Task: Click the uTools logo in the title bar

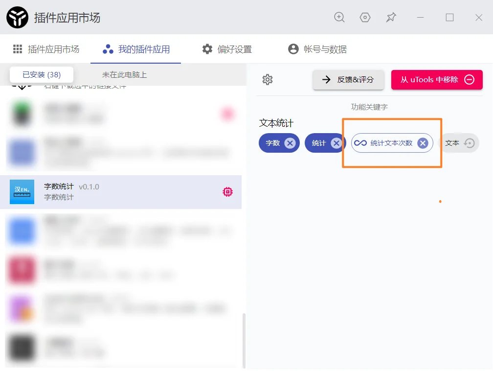Action: [x=17, y=18]
